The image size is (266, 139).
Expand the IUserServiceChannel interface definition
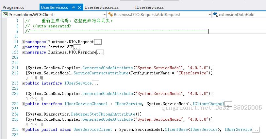tap(23, 104)
